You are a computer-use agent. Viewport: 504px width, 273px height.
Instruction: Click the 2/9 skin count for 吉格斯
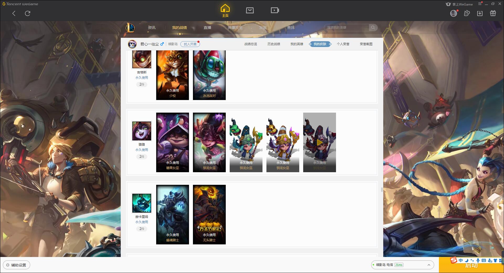[x=142, y=85]
